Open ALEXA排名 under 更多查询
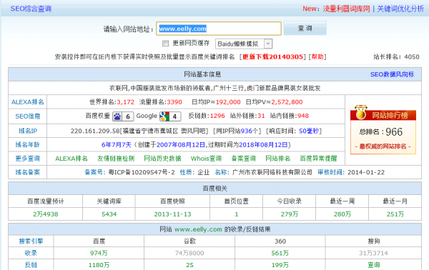 71,159
